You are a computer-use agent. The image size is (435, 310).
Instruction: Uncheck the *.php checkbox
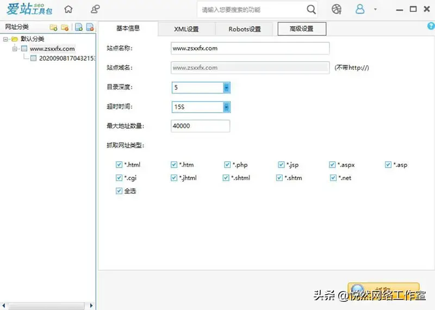(x=227, y=165)
